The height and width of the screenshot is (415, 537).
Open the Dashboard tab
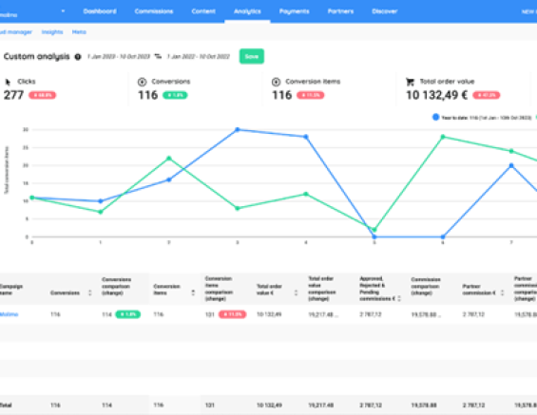click(x=100, y=11)
